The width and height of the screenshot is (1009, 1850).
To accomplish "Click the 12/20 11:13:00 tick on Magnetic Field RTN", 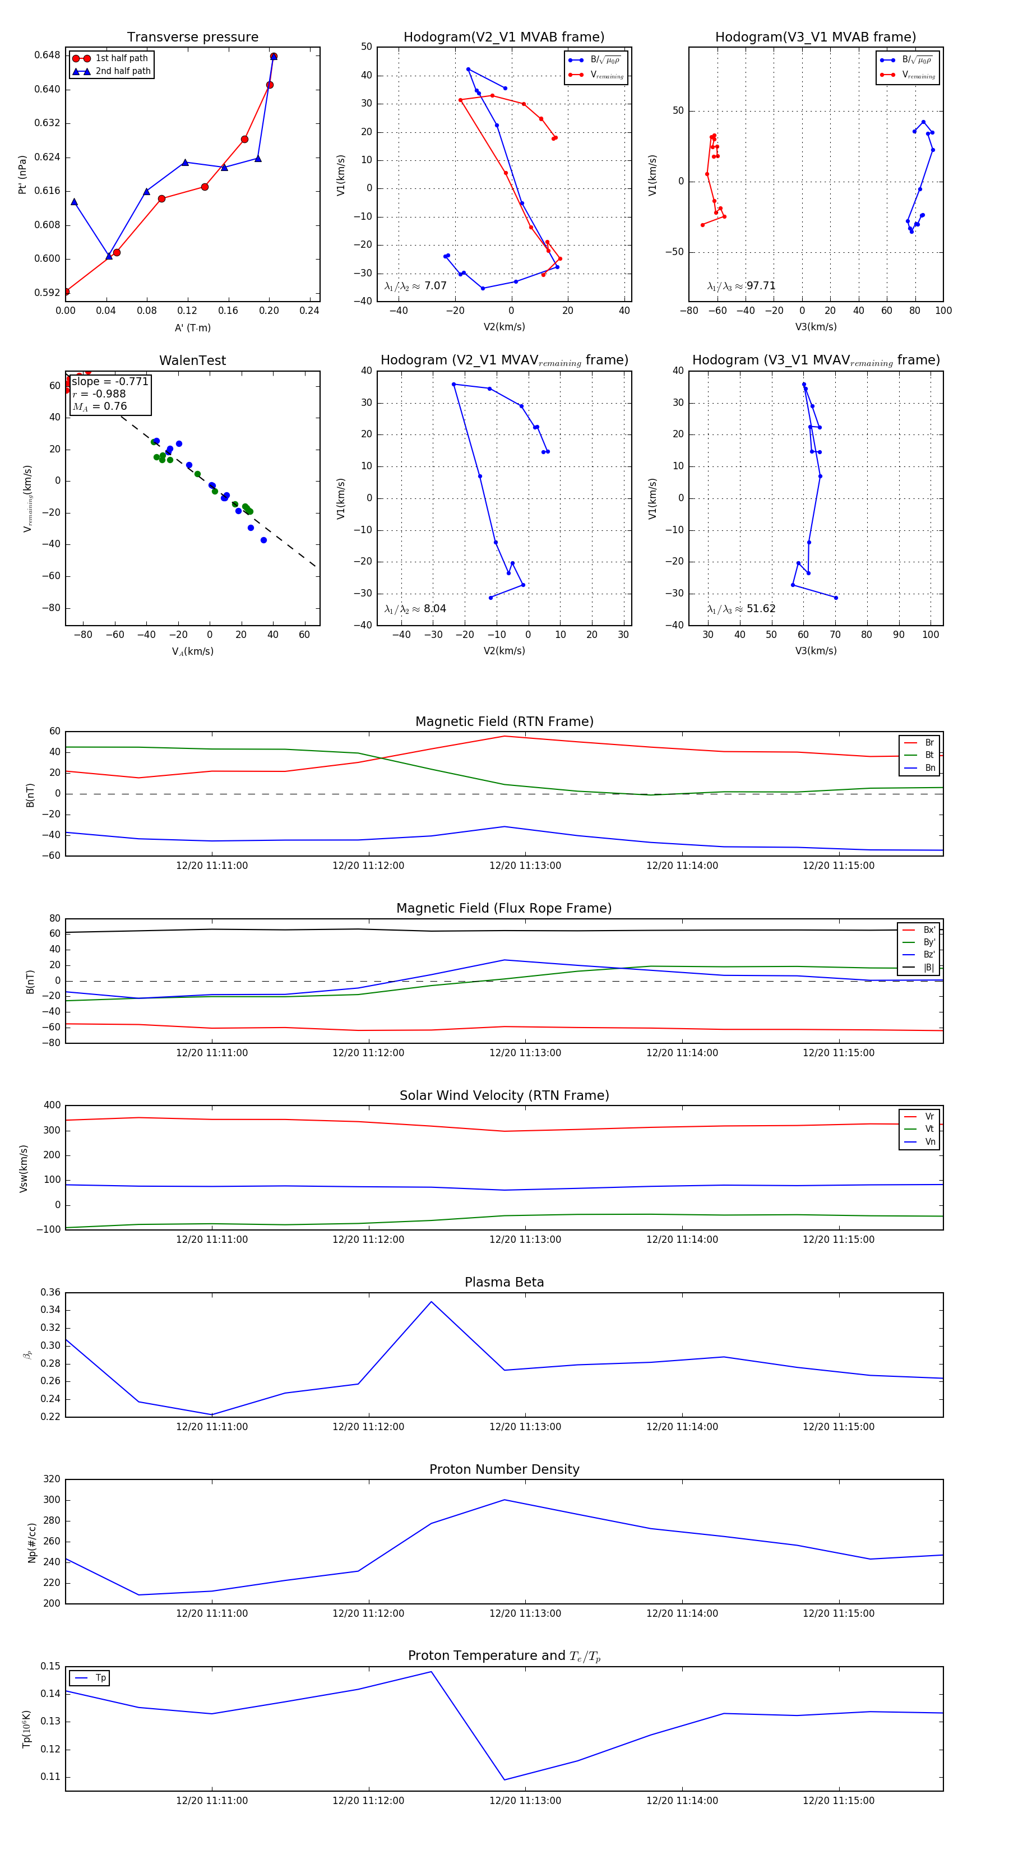I will 525,866.
